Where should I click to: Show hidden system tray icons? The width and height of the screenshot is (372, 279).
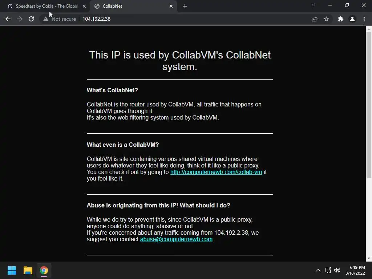(318, 270)
